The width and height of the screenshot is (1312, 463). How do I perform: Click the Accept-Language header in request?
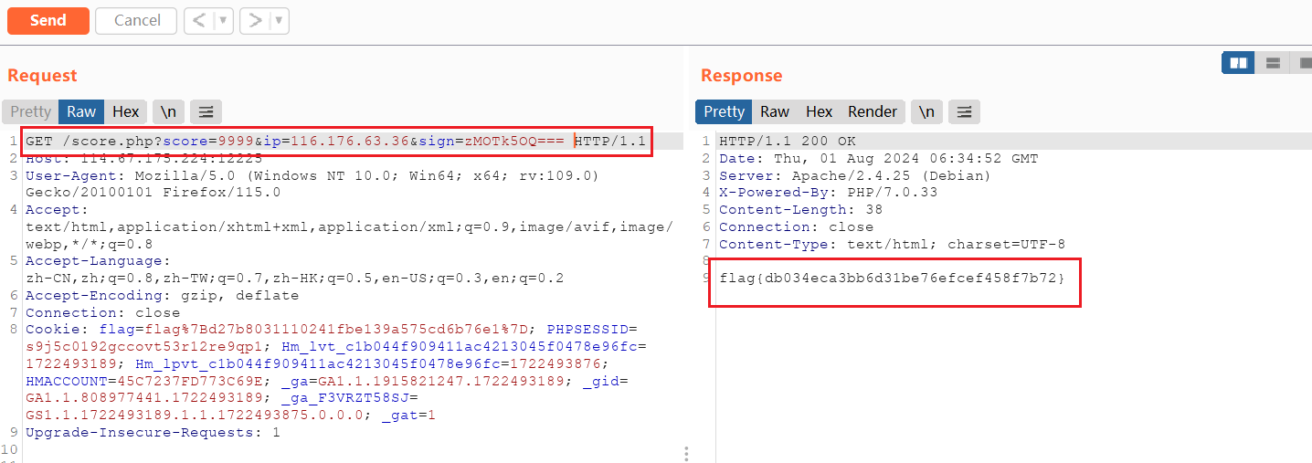coord(294,269)
